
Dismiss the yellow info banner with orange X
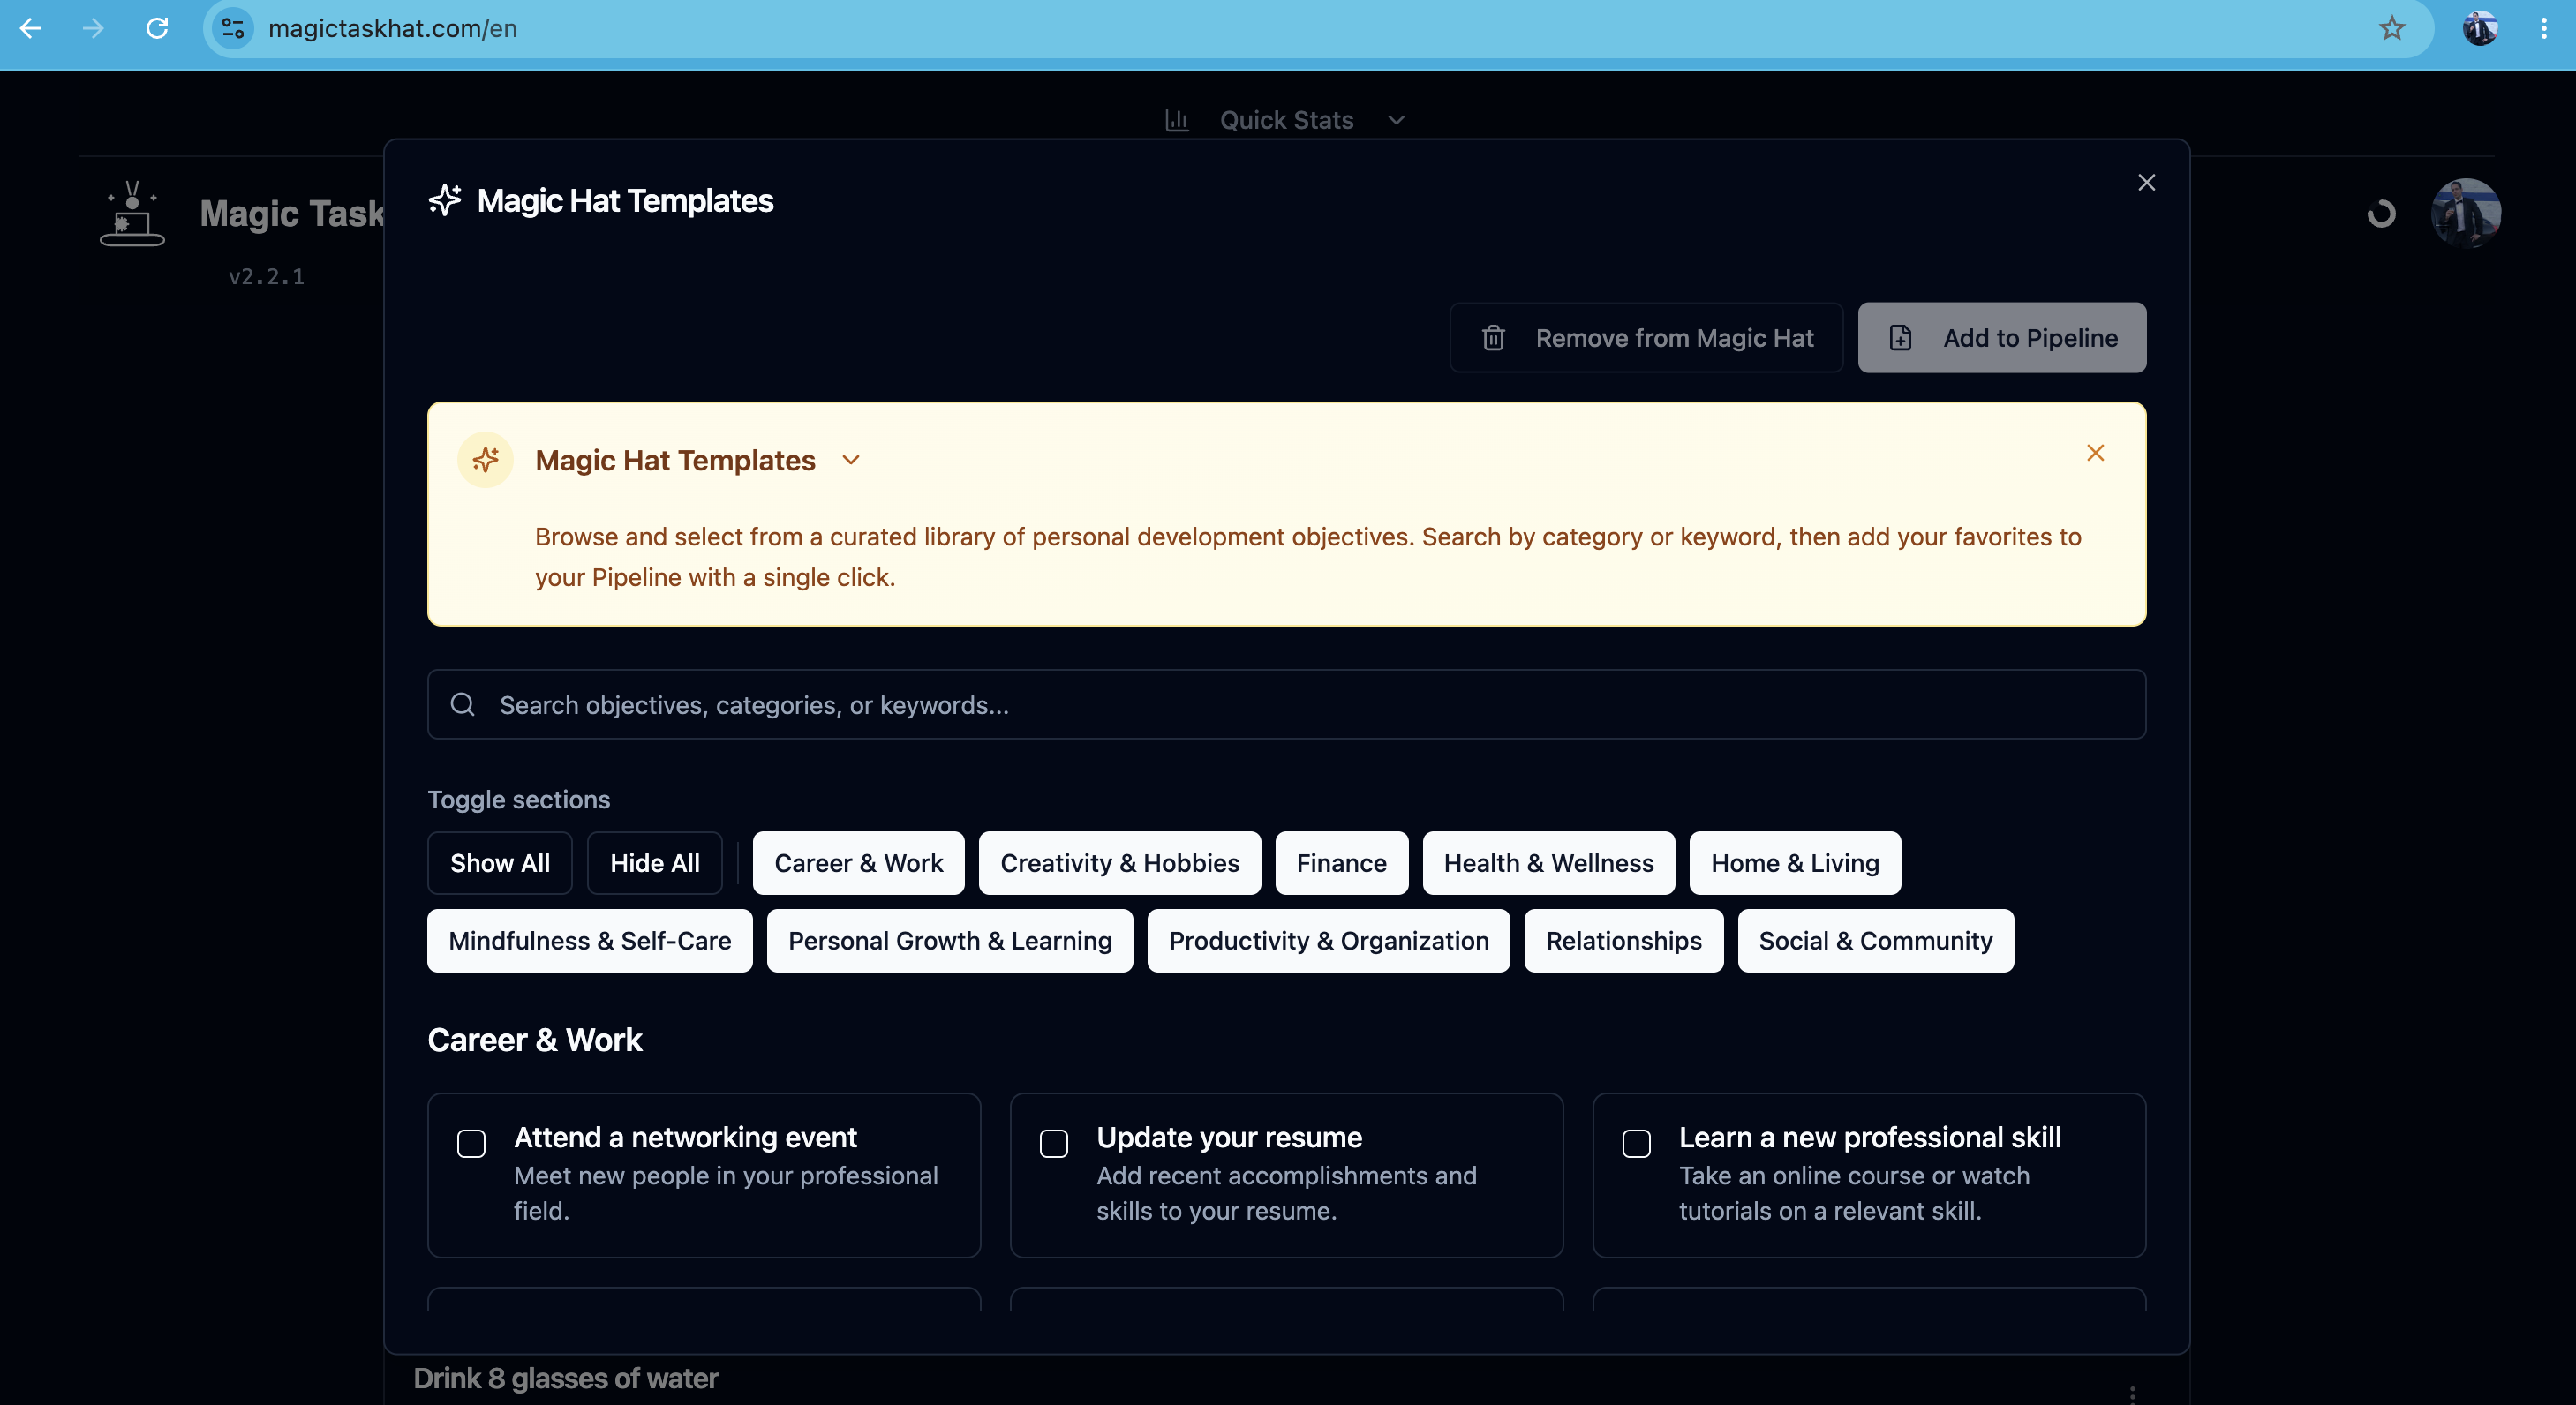pyautogui.click(x=2096, y=453)
